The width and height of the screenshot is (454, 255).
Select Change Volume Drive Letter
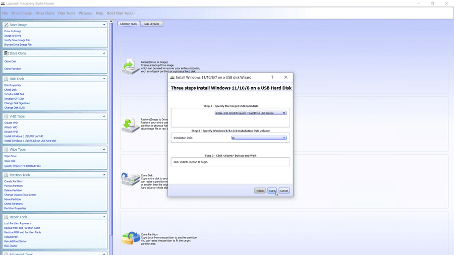click(20, 195)
